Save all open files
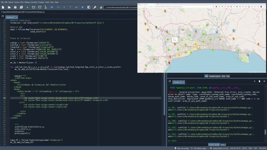 pos(21,7)
